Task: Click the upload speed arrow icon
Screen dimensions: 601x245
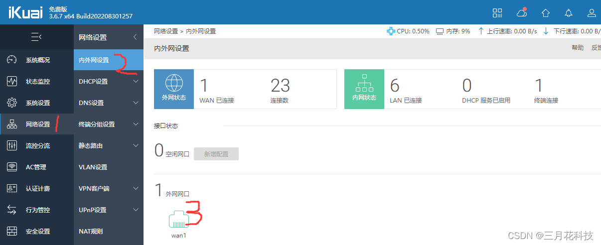Action: (481, 31)
